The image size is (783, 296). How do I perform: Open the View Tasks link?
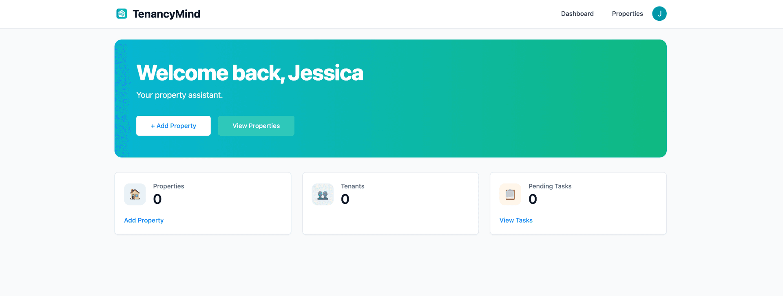[516, 220]
